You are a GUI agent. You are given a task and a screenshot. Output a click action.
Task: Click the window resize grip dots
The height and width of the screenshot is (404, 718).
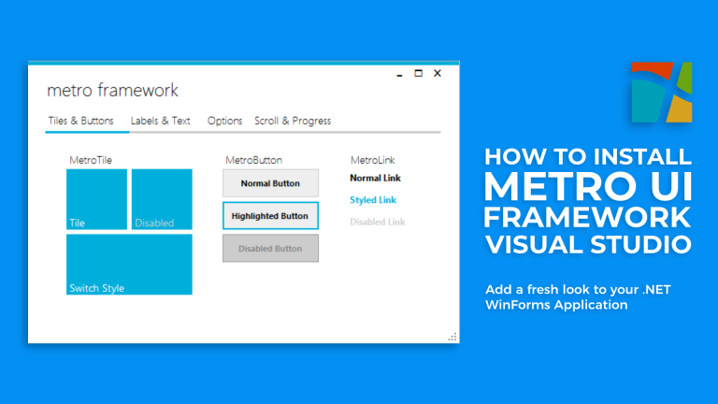point(452,337)
